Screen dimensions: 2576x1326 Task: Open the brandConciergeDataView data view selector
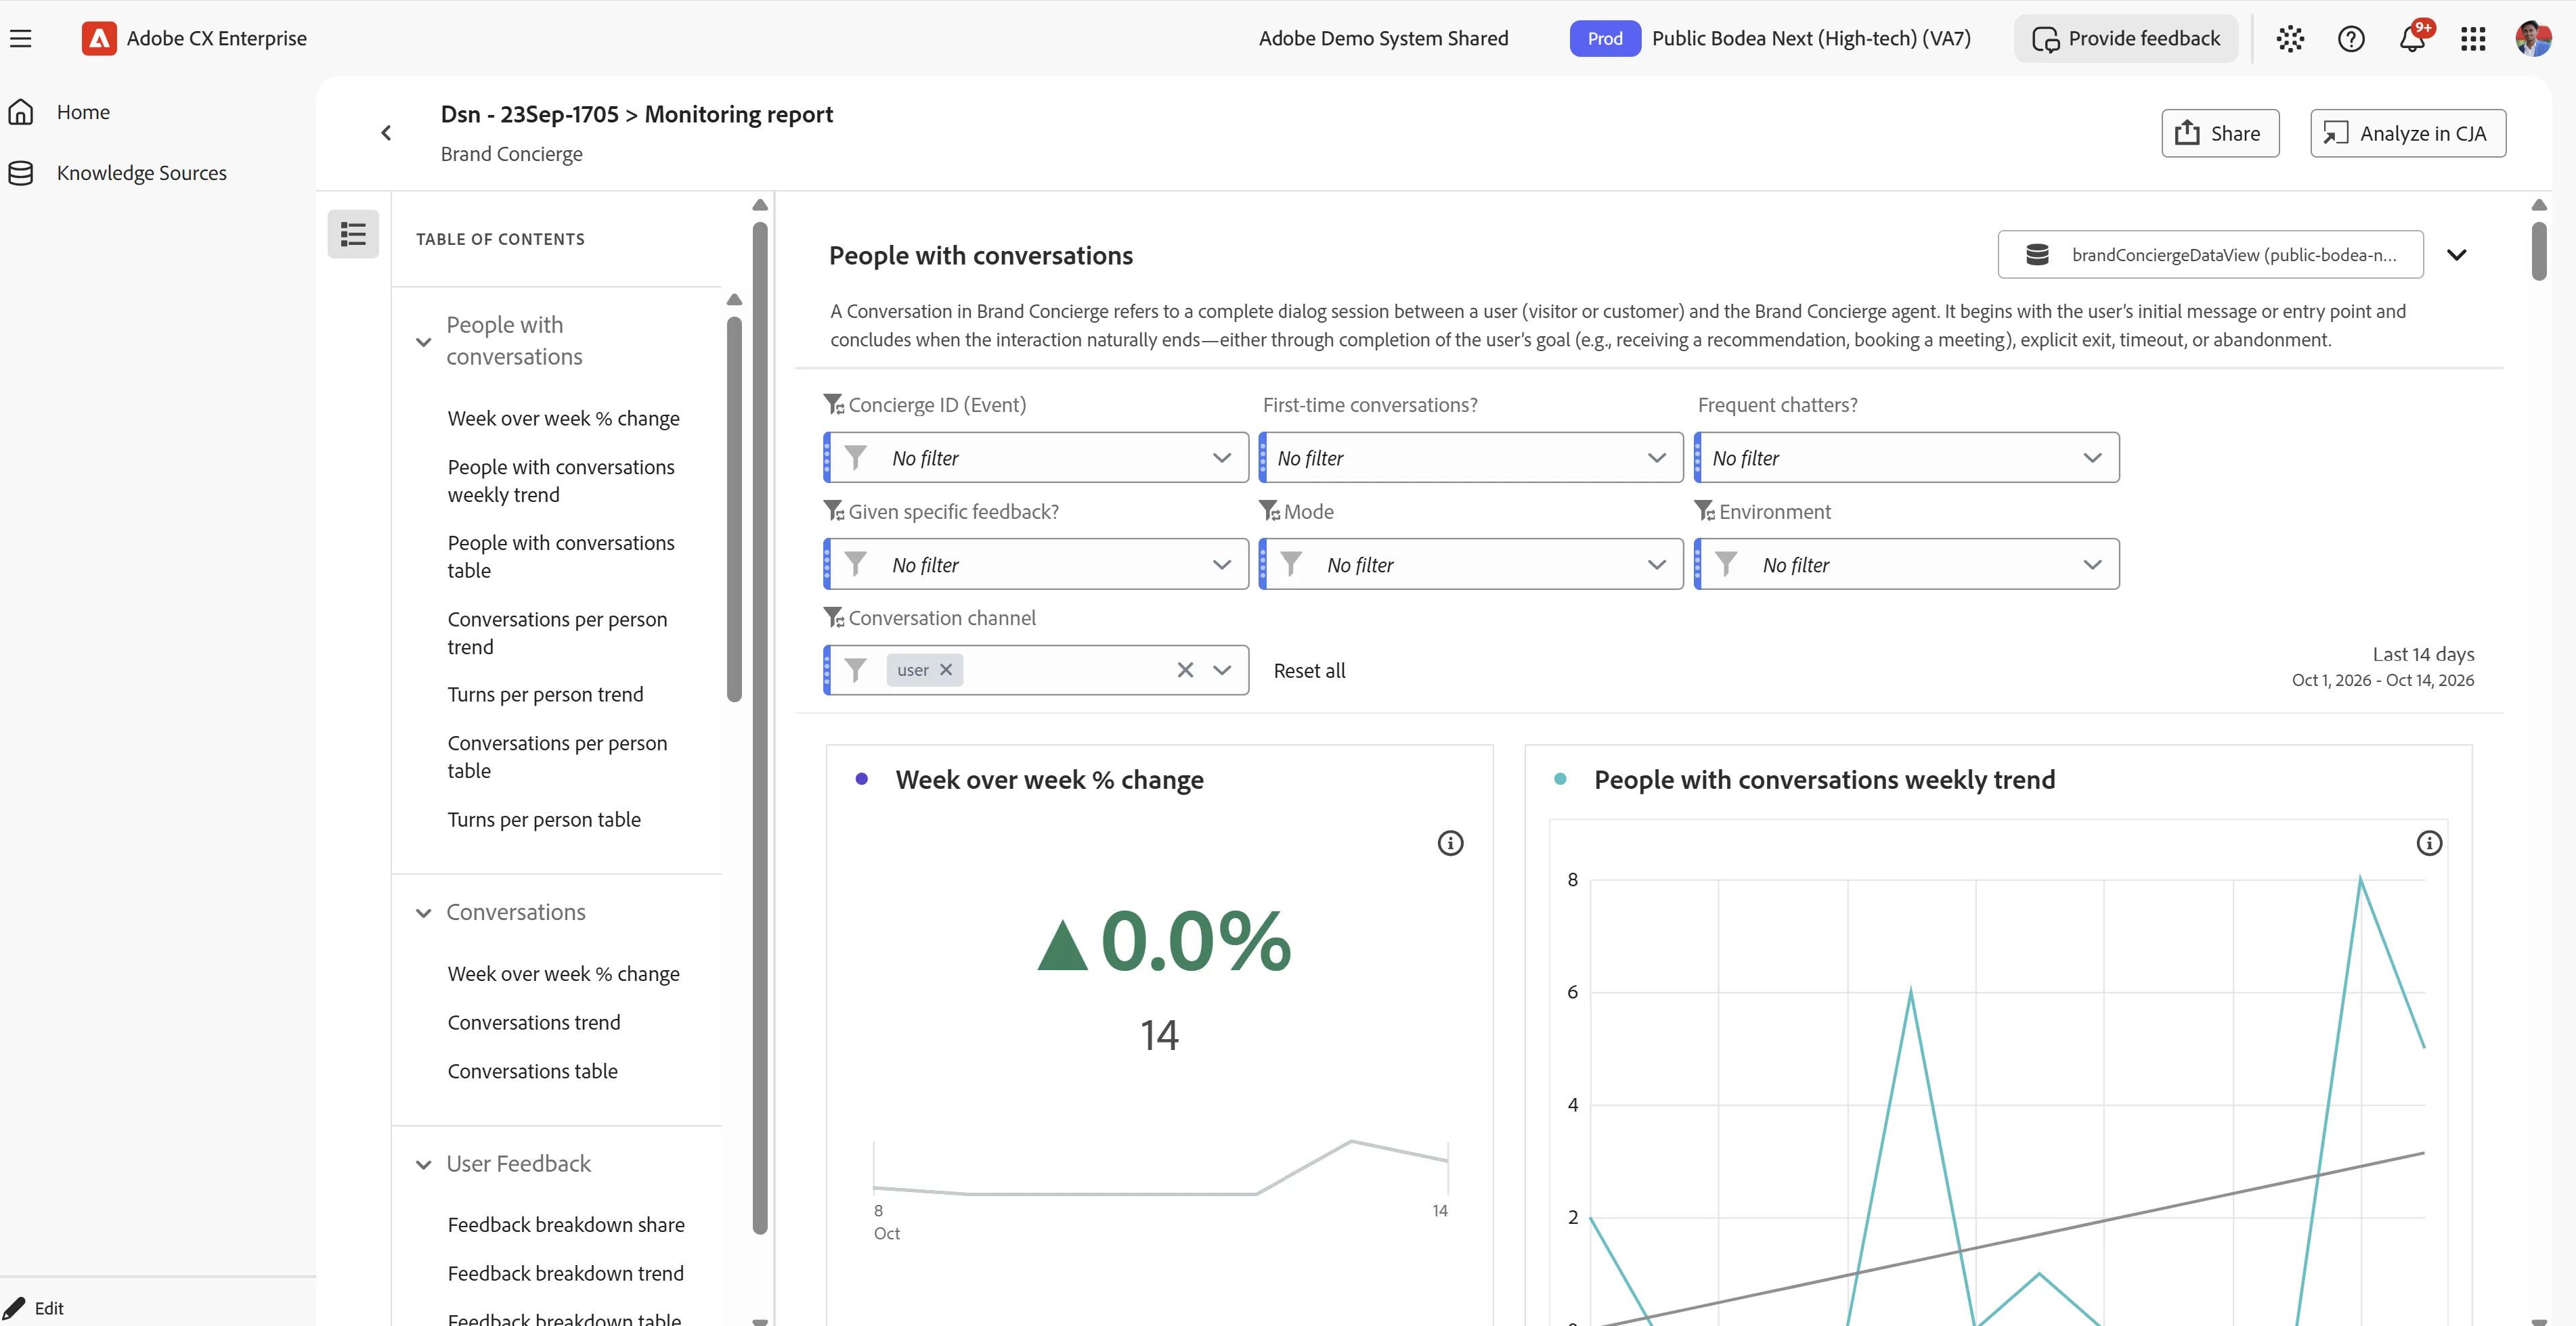(2210, 255)
